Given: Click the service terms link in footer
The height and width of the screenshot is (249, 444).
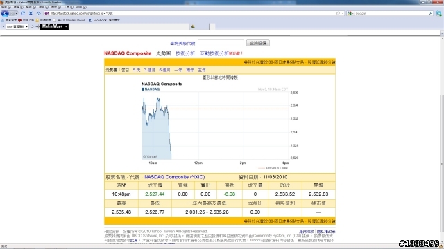Looking at the screenshot, I should (306, 232).
